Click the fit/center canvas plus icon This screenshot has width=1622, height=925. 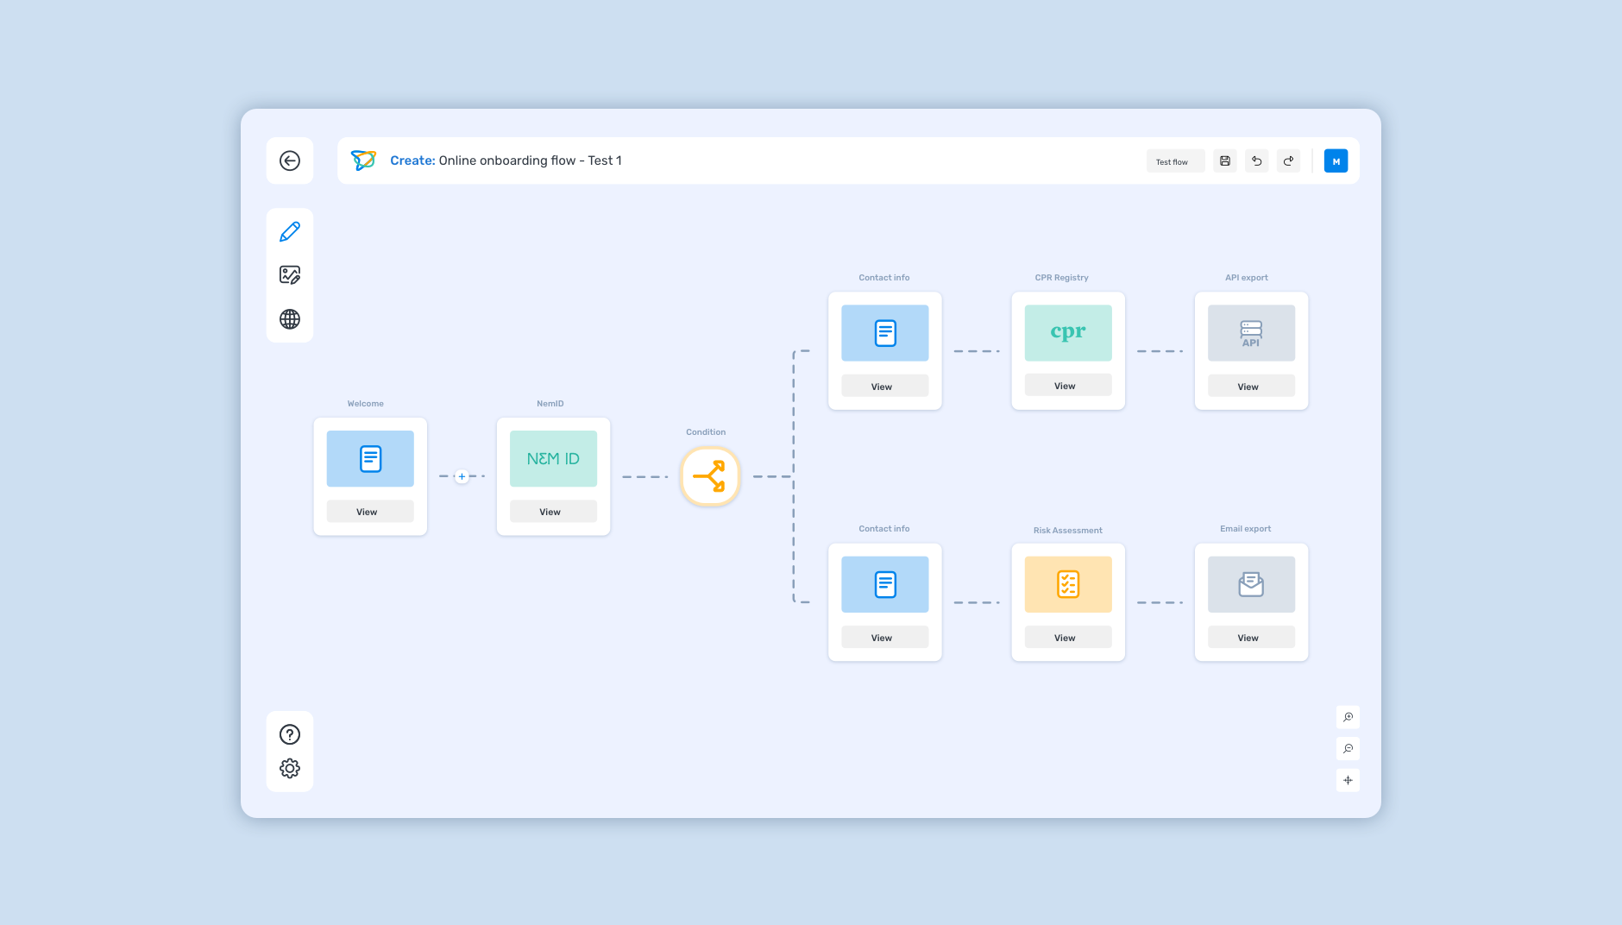1348,780
